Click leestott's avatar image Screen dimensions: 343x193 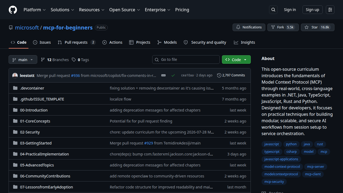[x=15, y=75]
